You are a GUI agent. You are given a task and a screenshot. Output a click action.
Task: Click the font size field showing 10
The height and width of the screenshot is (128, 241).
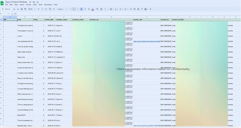point(74,9)
